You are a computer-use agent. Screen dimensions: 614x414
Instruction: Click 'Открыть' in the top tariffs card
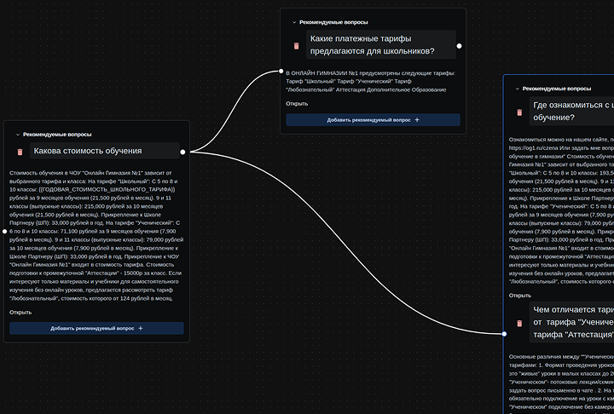click(x=297, y=104)
